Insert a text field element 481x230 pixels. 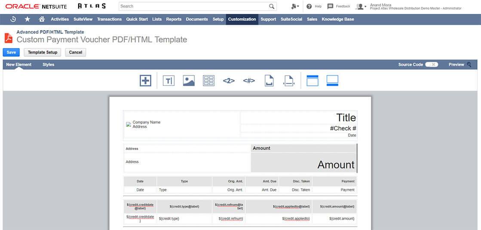point(169,80)
